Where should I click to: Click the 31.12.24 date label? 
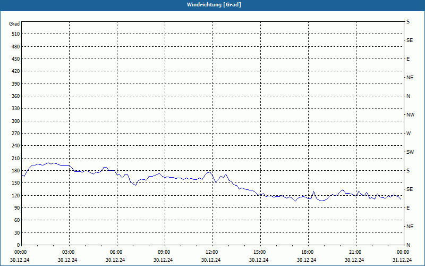coord(402,260)
